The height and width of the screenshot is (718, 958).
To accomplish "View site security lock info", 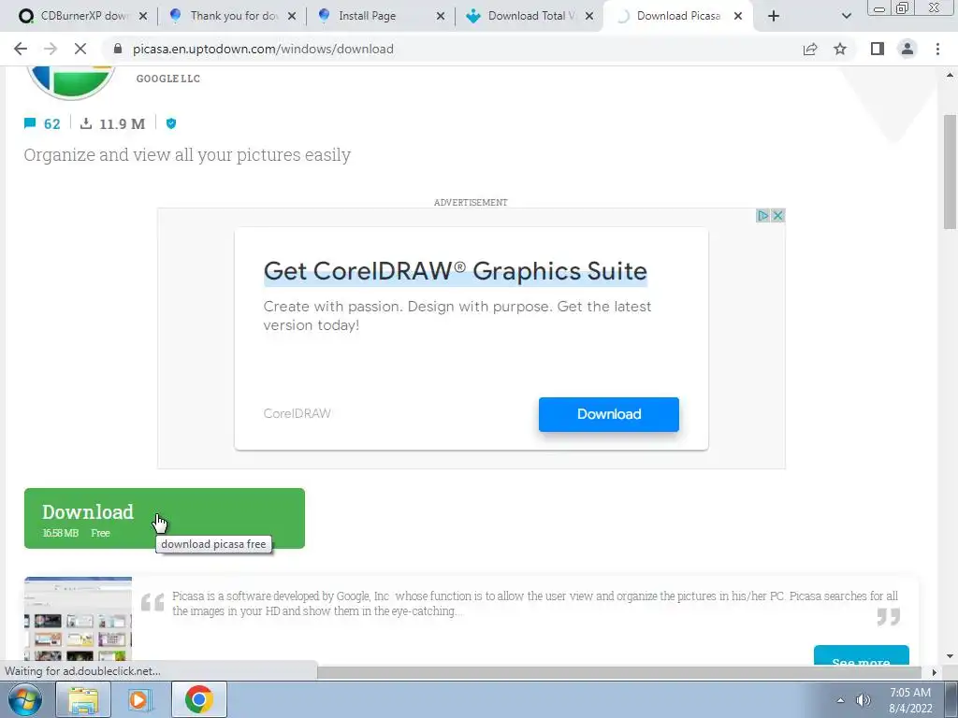I will point(118,49).
